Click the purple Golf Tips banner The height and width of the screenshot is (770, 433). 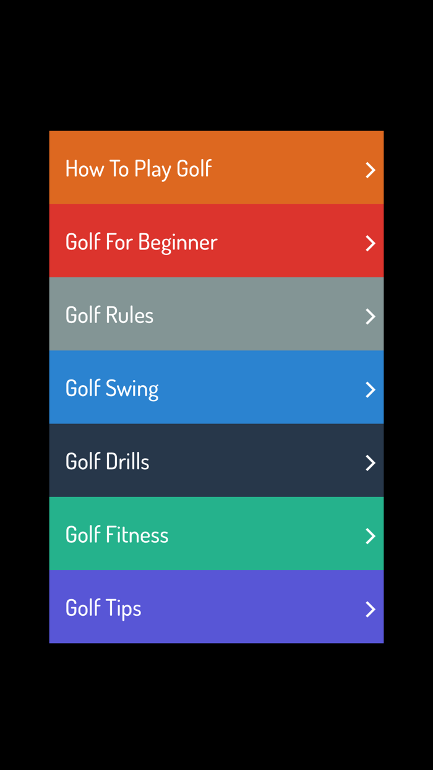(216, 607)
